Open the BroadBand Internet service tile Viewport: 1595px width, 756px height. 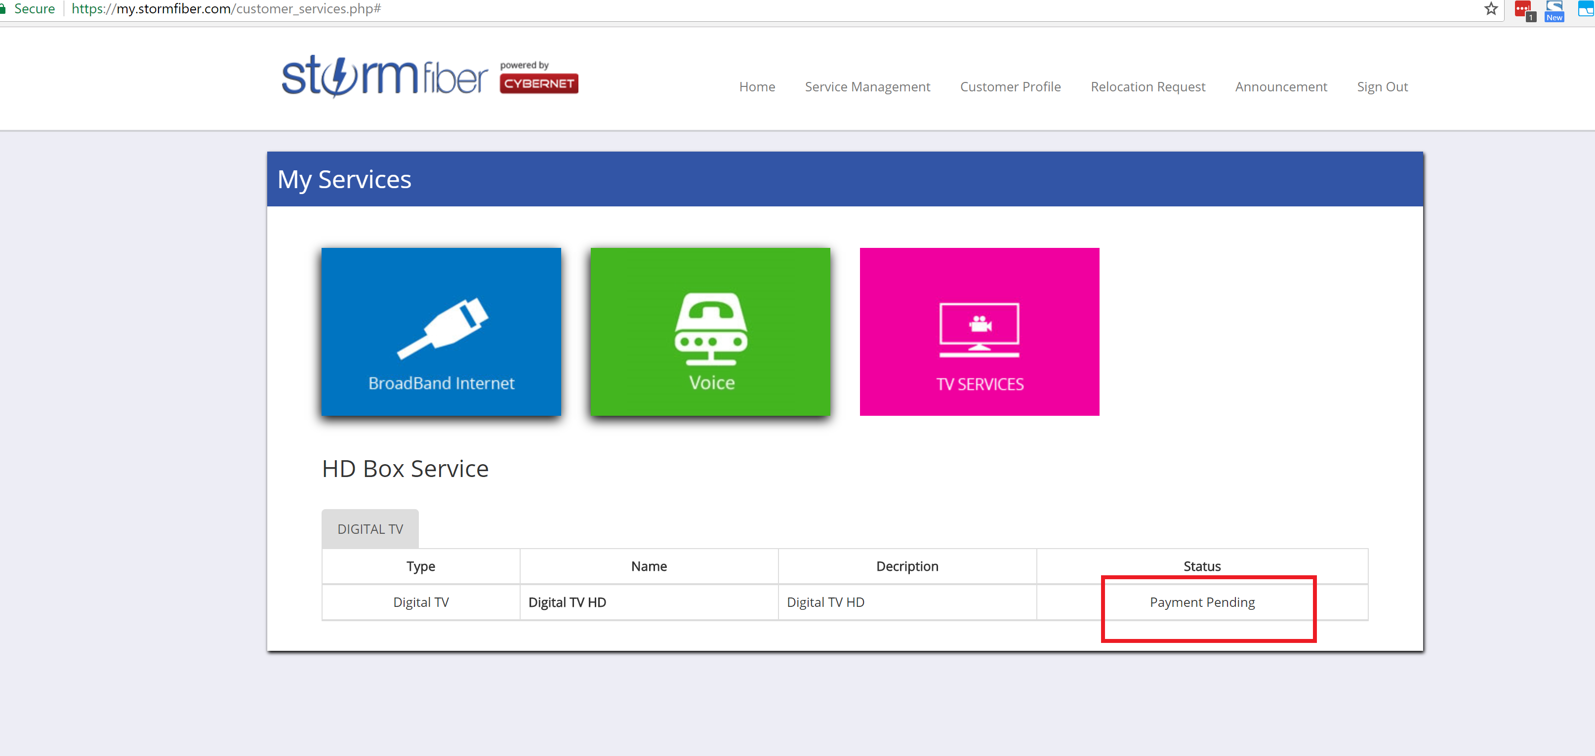(441, 331)
